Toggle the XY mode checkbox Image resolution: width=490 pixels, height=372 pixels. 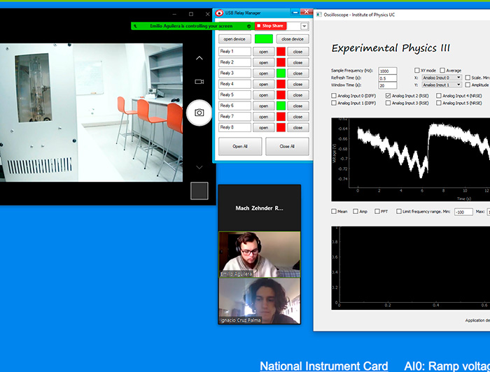417,71
